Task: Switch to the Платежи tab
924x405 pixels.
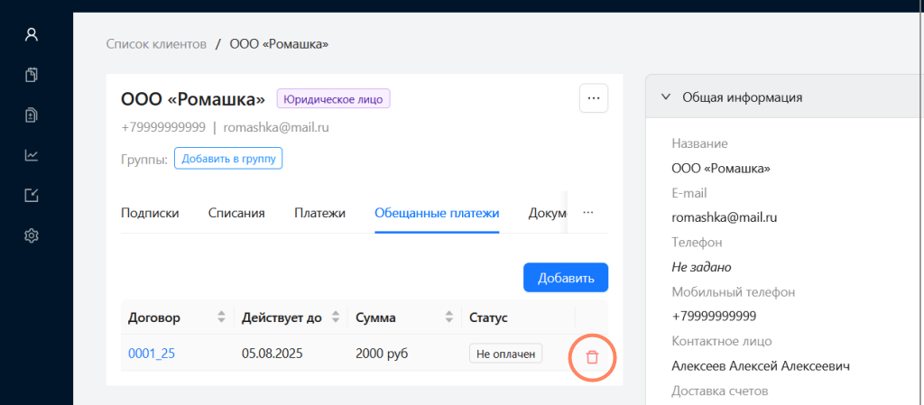Action: click(319, 213)
